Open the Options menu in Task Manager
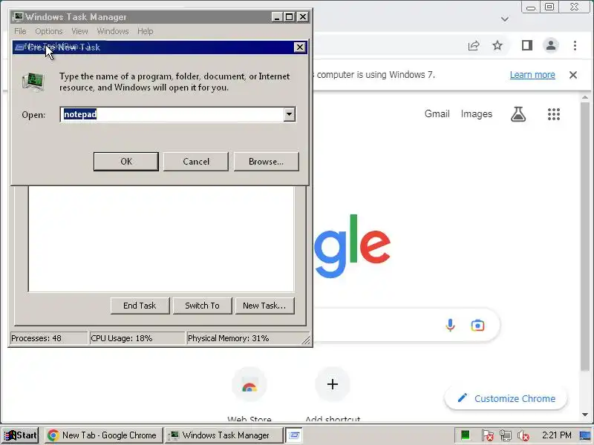Viewport: 594px width, 445px height. [x=49, y=31]
